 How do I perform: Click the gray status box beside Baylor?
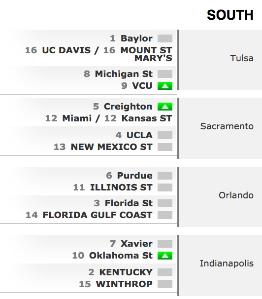(165, 38)
